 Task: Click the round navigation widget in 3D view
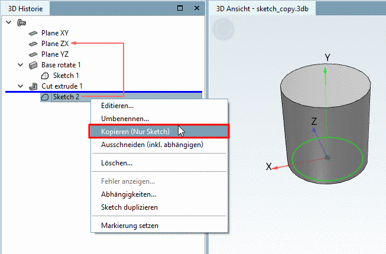(223, 30)
